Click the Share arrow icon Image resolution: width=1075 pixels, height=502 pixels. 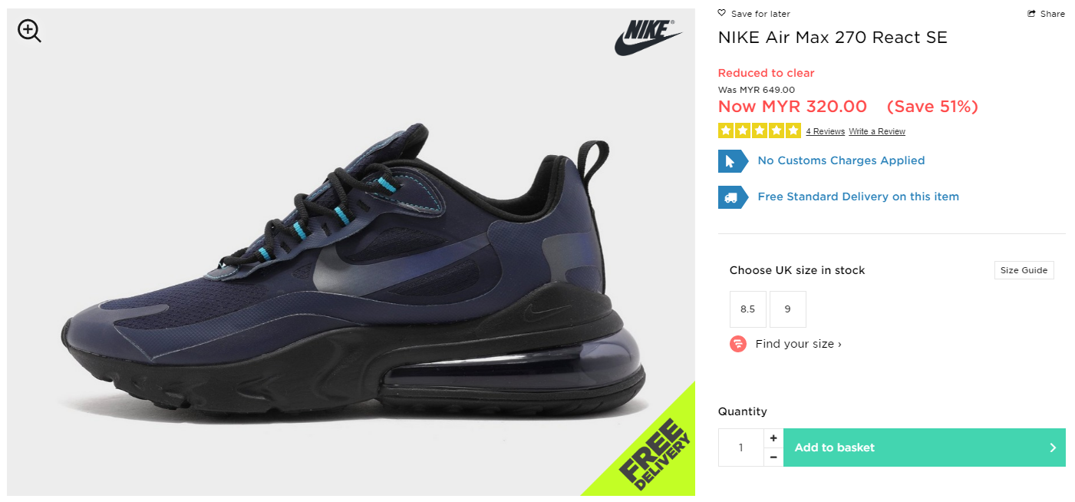click(x=1032, y=14)
